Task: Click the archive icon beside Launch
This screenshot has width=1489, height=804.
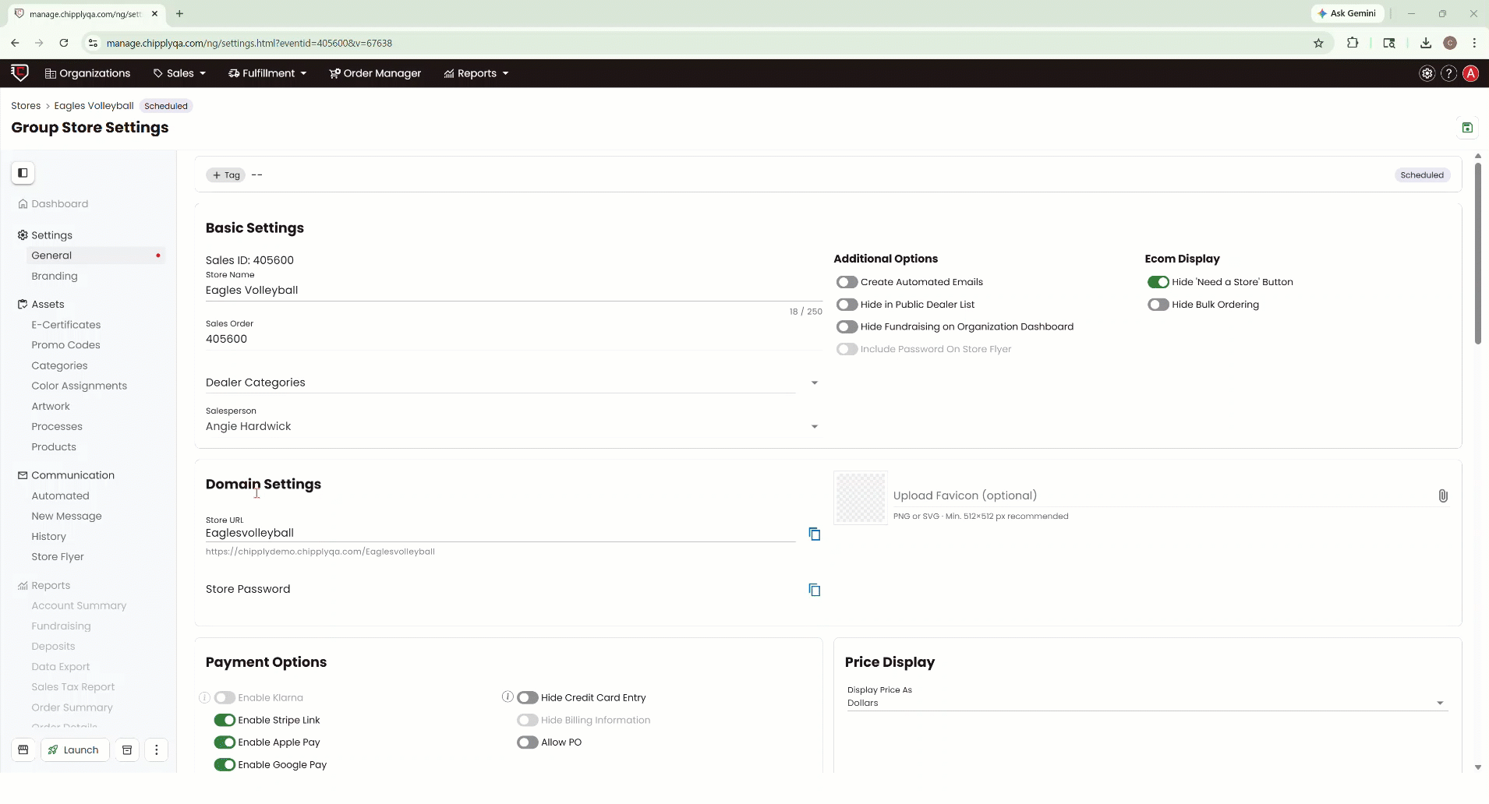Action: coord(127,749)
